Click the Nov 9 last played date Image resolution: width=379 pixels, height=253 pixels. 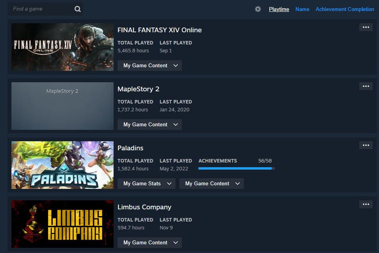[166, 228]
